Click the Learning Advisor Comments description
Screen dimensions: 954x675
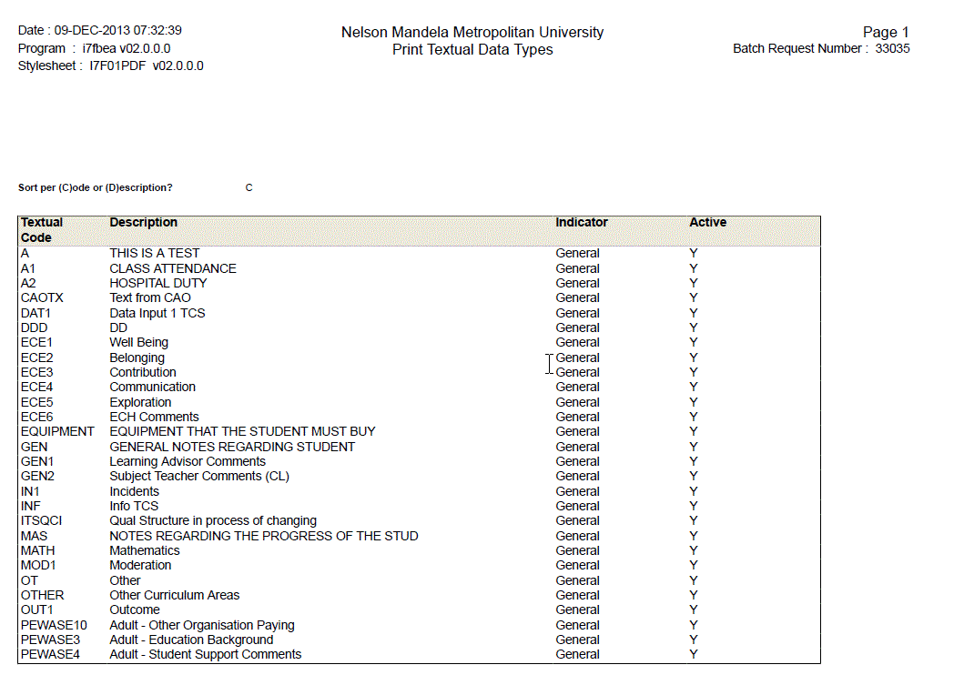click(188, 461)
